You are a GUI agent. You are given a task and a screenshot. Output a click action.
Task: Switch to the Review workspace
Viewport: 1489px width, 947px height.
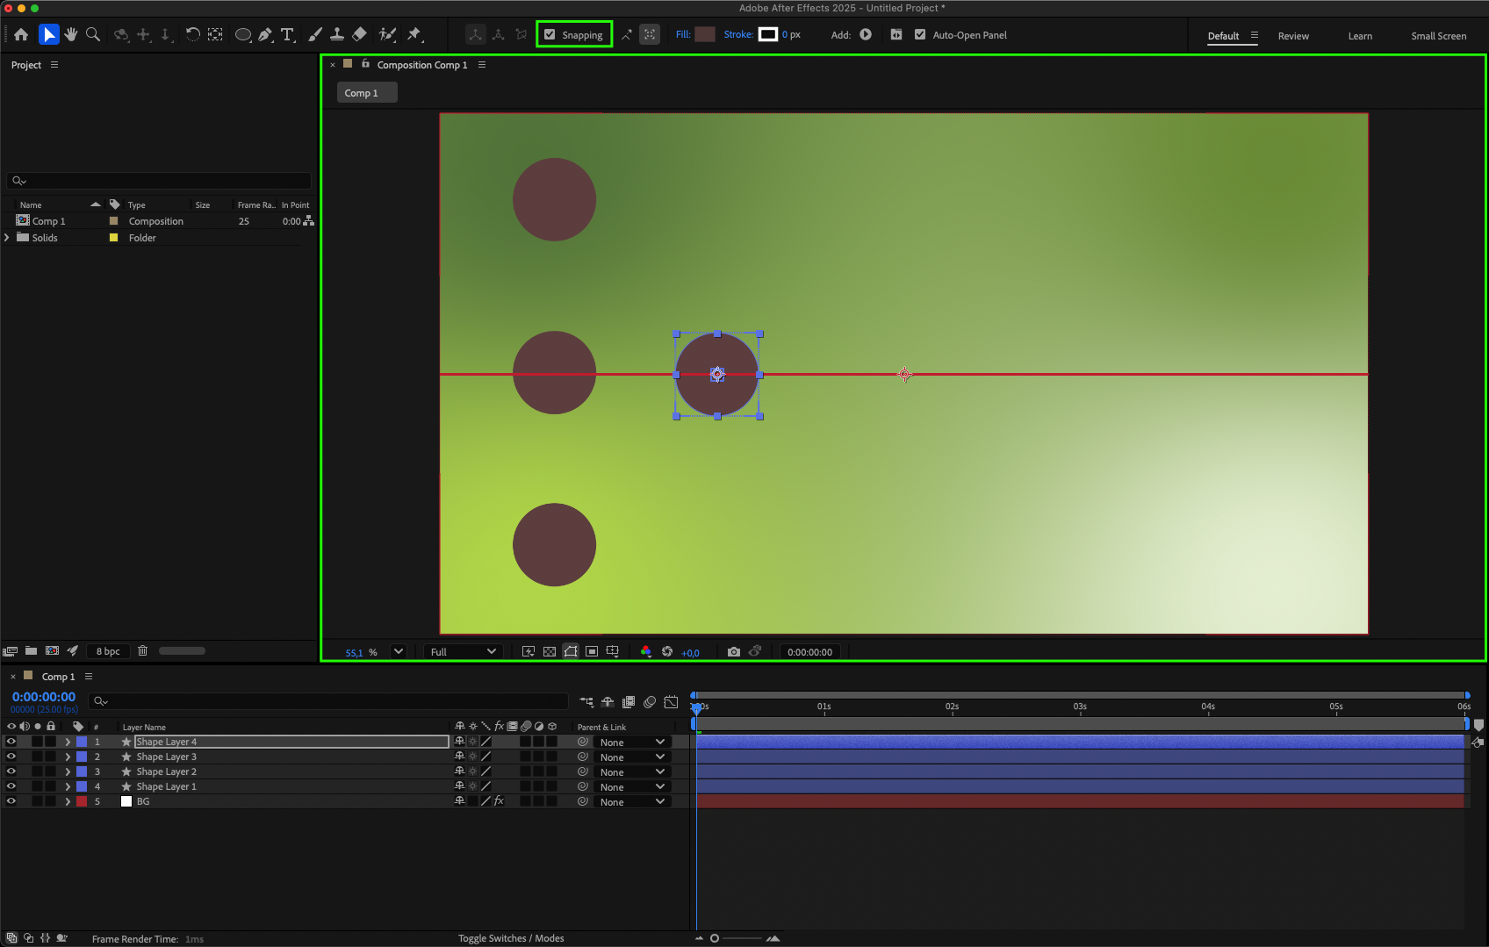[x=1292, y=36]
